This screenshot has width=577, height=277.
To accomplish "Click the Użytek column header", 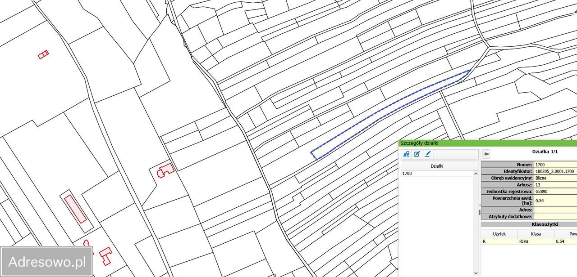I will click(x=499, y=234).
